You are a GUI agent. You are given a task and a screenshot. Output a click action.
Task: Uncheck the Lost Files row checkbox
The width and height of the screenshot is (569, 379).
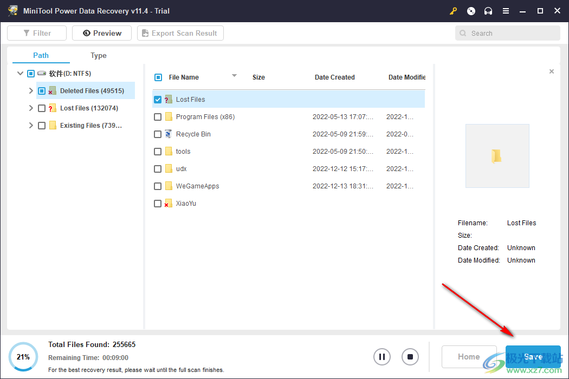coord(158,100)
